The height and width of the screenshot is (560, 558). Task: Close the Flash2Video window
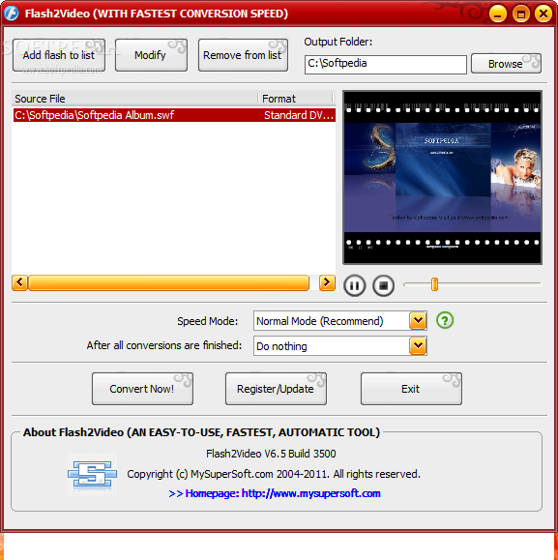coord(543,14)
